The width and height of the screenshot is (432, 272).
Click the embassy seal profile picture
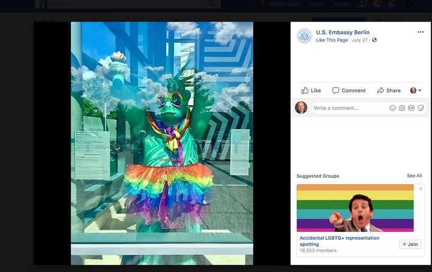pyautogui.click(x=304, y=36)
